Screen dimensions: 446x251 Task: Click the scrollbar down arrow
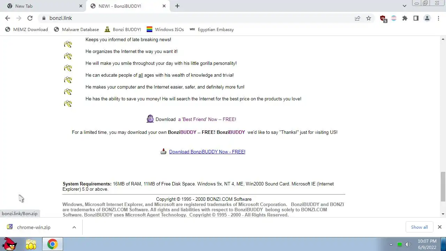pos(443,214)
